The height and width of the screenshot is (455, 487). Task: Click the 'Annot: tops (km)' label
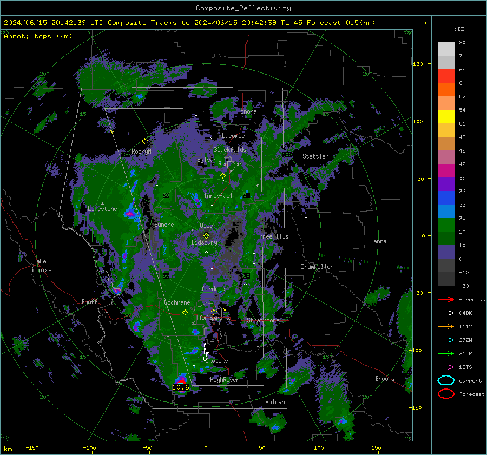(38, 36)
